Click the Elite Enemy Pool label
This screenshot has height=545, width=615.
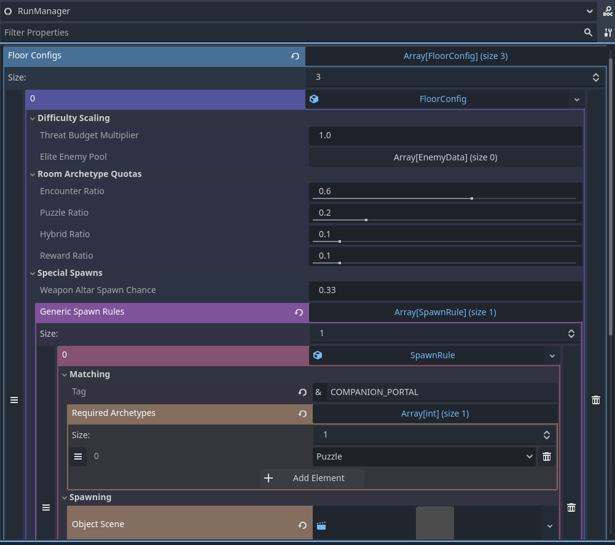click(x=73, y=157)
